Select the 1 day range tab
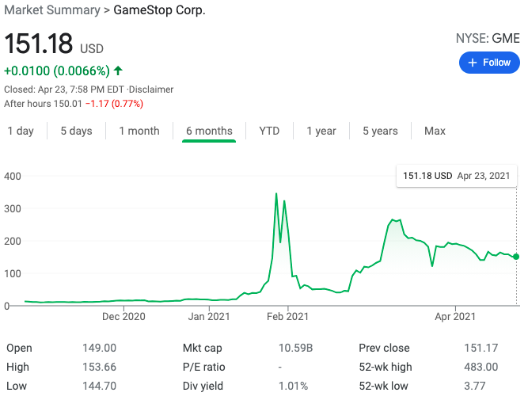The height and width of the screenshot is (404, 528). coord(21,131)
